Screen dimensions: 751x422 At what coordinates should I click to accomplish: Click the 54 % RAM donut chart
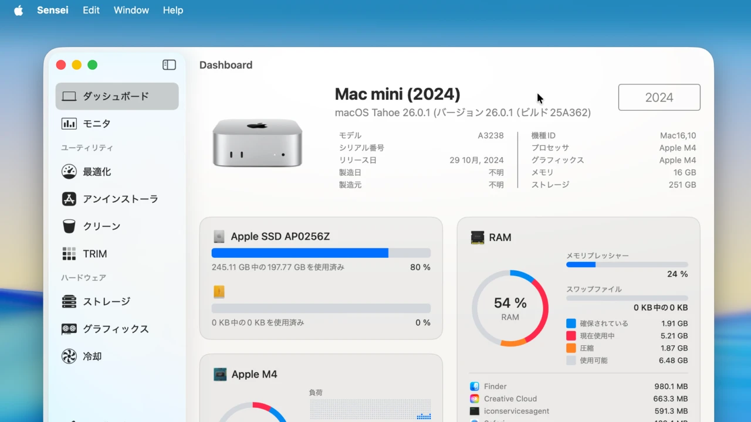point(510,308)
